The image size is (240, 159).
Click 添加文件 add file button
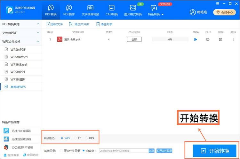pyautogui.click(x=55, y=24)
